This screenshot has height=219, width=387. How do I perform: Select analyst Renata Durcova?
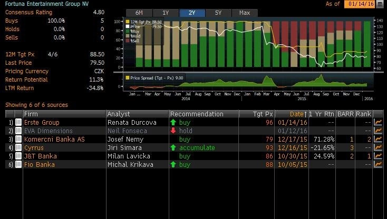coord(132,123)
